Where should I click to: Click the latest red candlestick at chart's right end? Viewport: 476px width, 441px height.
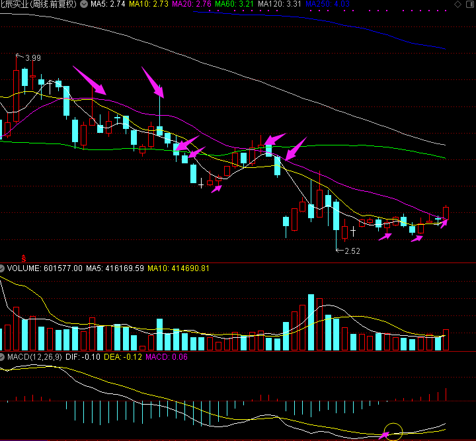pyautogui.click(x=446, y=213)
